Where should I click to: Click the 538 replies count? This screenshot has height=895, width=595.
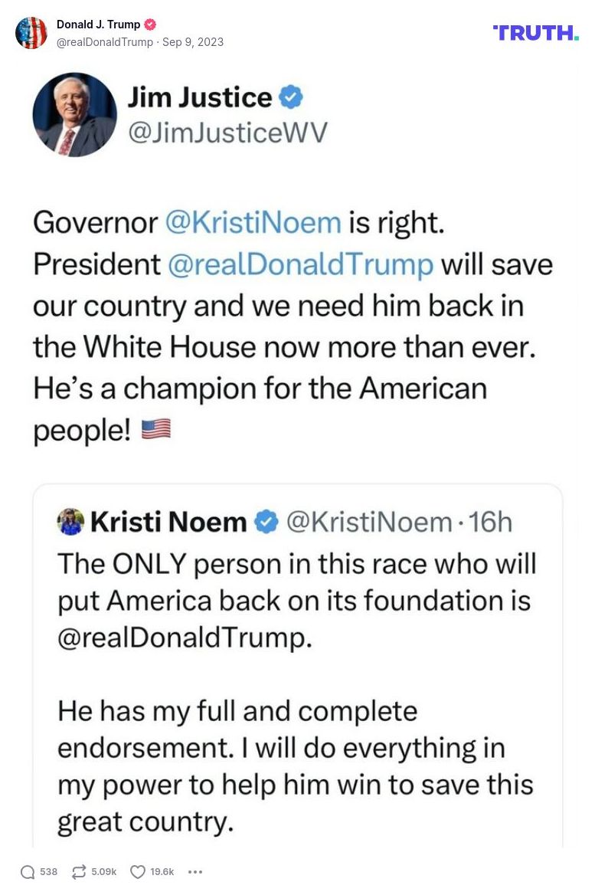pyautogui.click(x=48, y=872)
